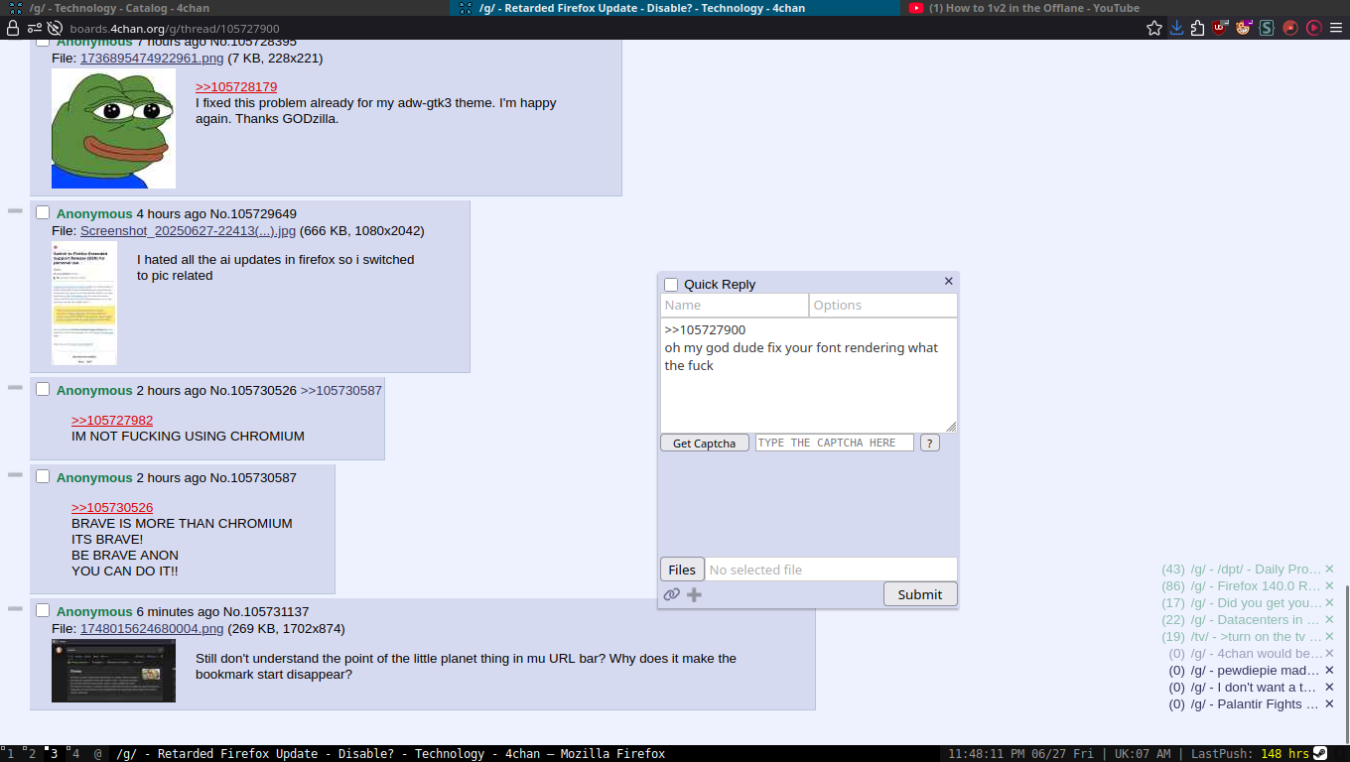The width and height of the screenshot is (1350, 762).
Task: Remove '>turn on the tv' thread from watcher
Action: [1329, 637]
